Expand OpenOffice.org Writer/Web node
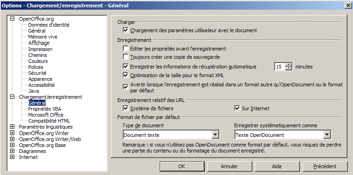 point(12,139)
